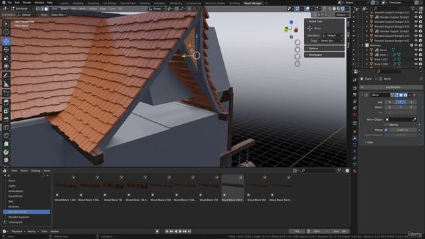Toggle Bisect Z button in Mirror modifier

click(x=411, y=108)
